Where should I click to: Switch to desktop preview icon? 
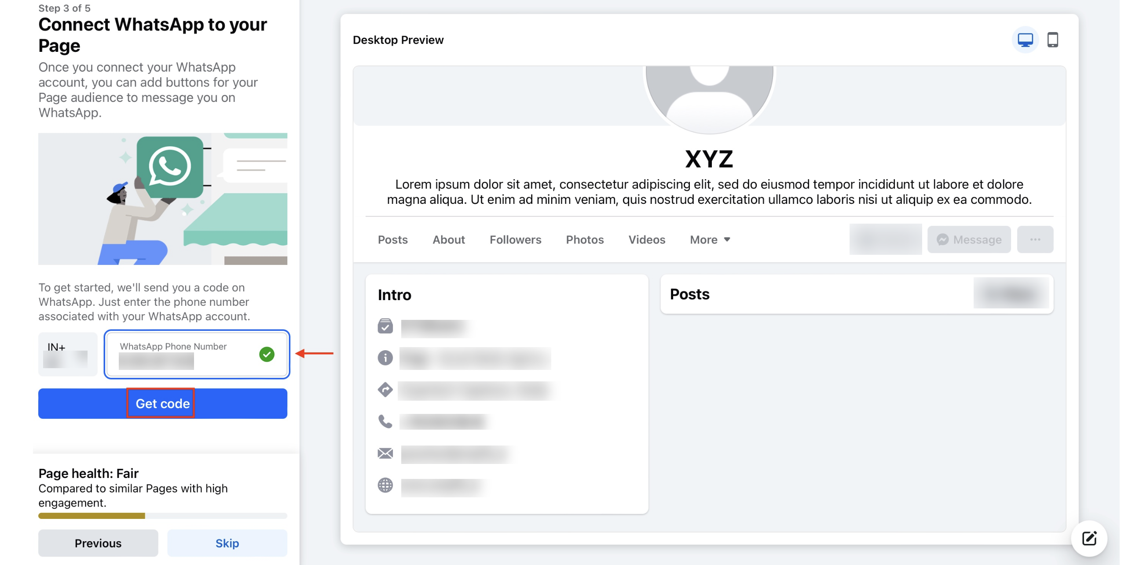1025,40
